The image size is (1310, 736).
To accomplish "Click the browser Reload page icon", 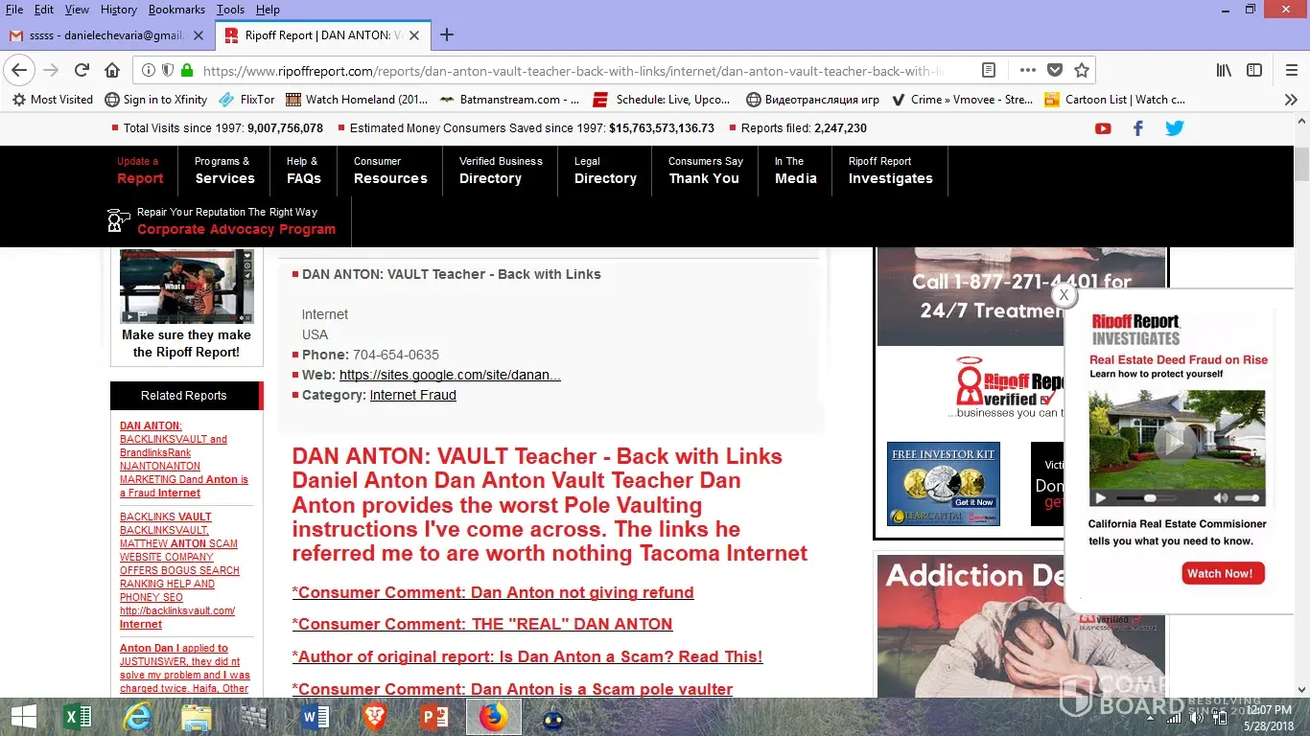I will 82,70.
